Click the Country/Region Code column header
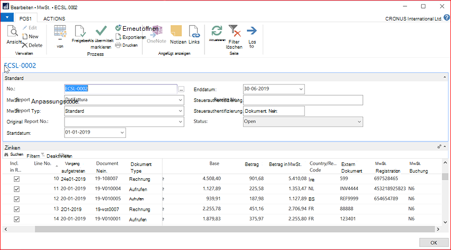This screenshot has width=451, height=250. (x=323, y=166)
